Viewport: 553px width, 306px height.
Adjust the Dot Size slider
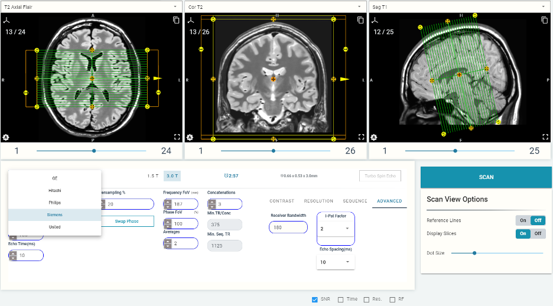(474, 253)
